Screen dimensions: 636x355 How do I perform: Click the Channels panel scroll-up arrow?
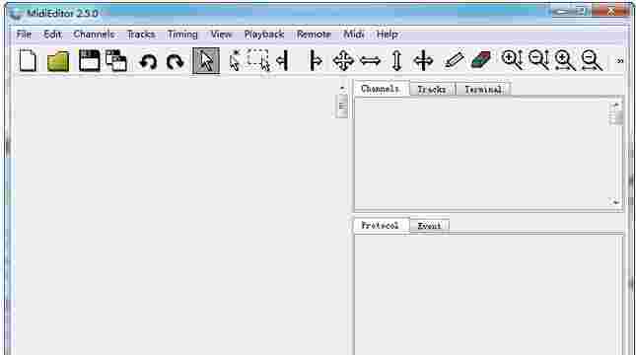[616, 106]
